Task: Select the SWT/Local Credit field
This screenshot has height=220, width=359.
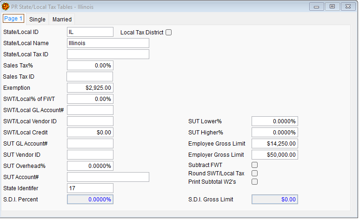Action: 90,132
